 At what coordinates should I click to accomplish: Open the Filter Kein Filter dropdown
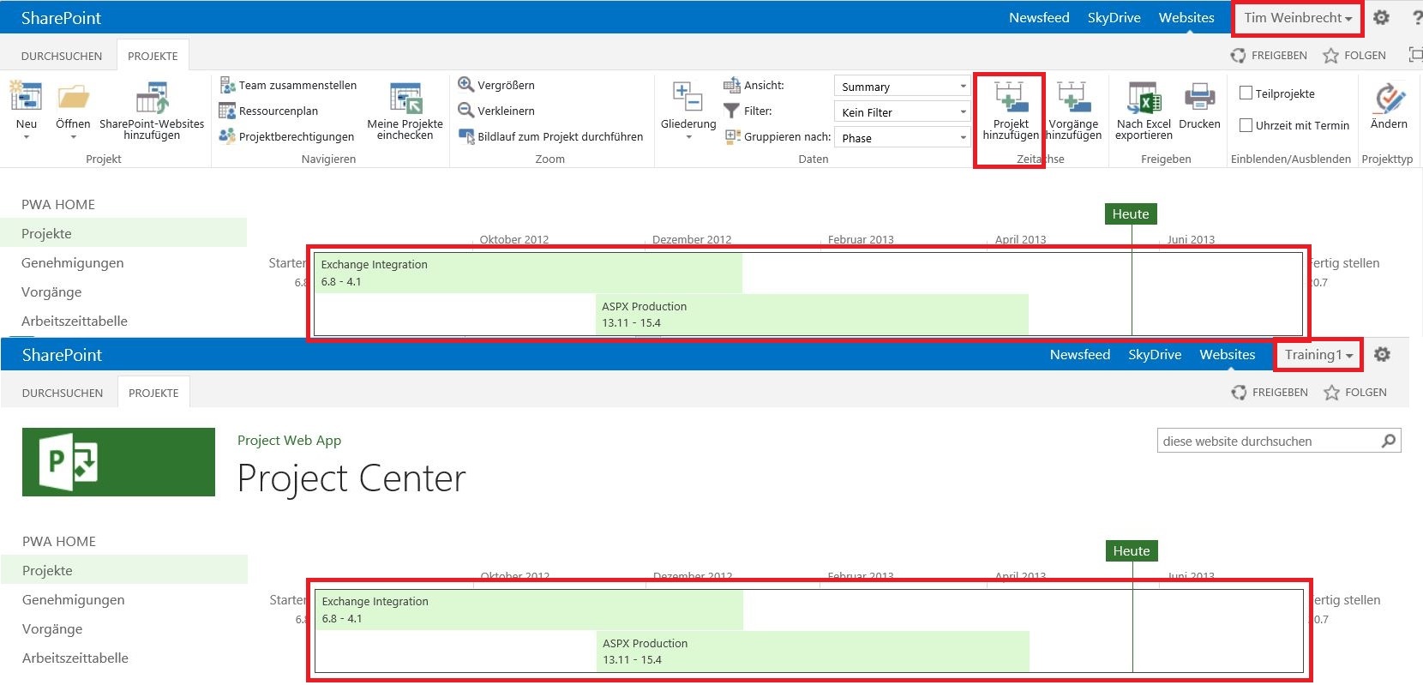[903, 111]
